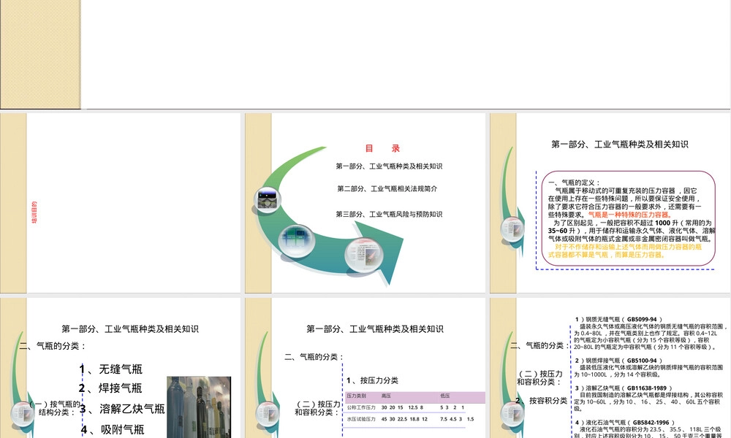Click table header 低压
This screenshot has height=438, width=731.
[445, 396]
